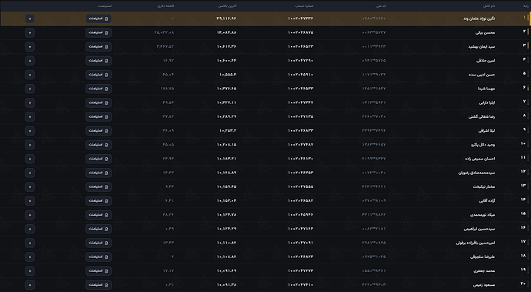Click round details icon in rank 8 row
The height and width of the screenshot is (292, 531).
pos(30,116)
